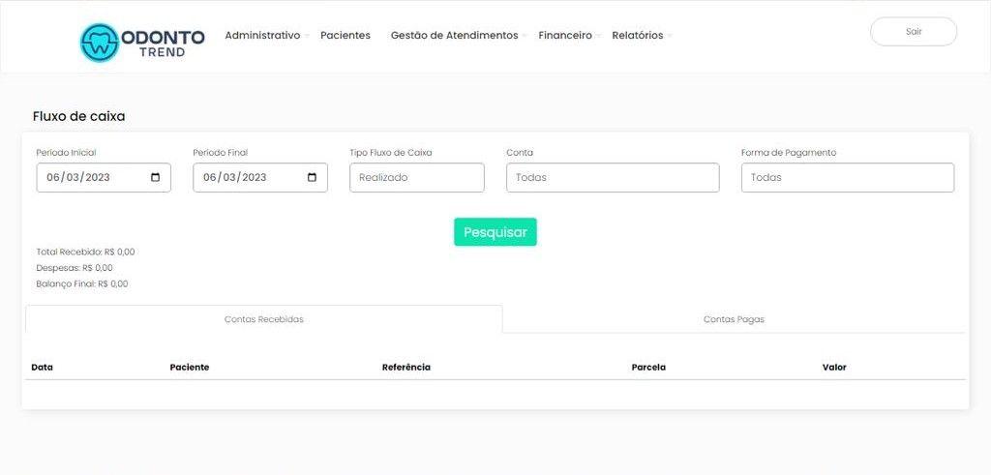The height and width of the screenshot is (475, 991).
Task: Open the Pacientes page
Action: tap(345, 36)
